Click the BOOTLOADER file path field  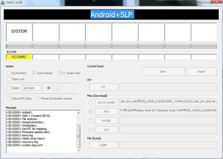click(x=168, y=102)
